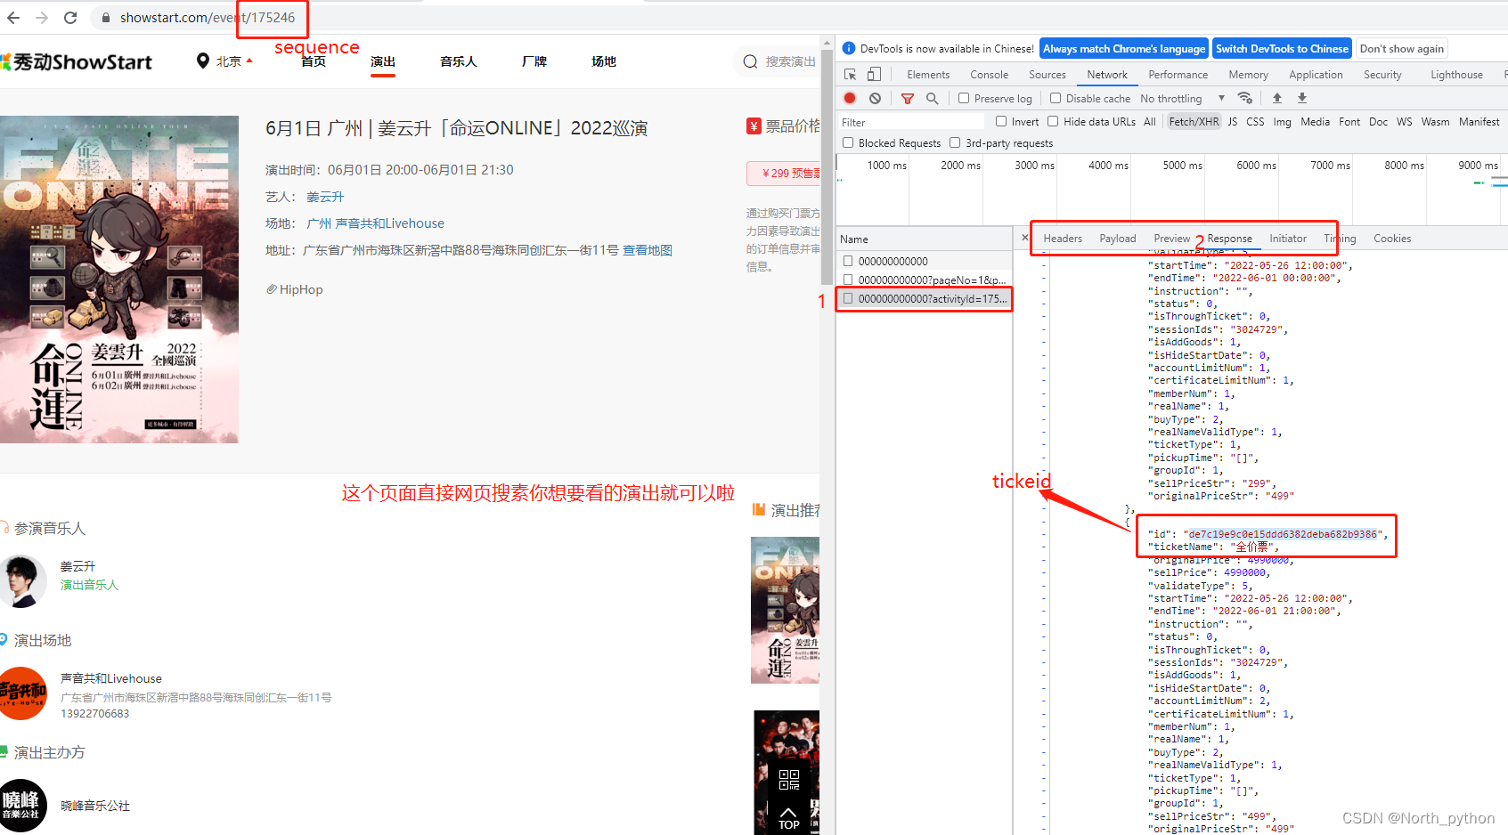This screenshot has width=1508, height=835.
Task: Open the Cookies tab of the request
Action: point(1391,239)
